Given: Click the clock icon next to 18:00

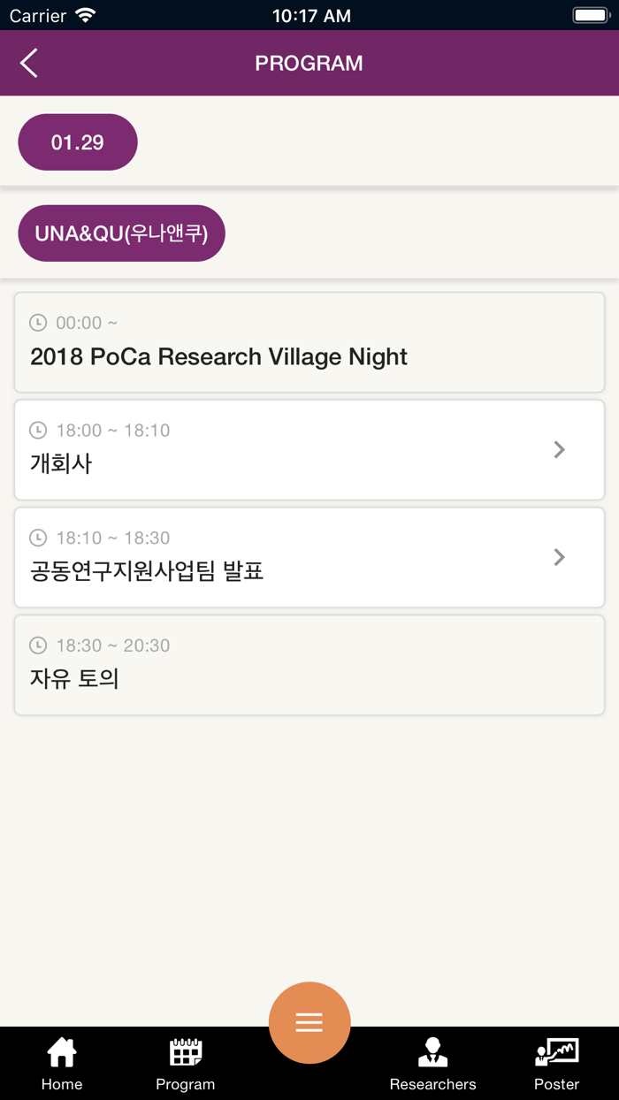Looking at the screenshot, I should click(x=37, y=431).
